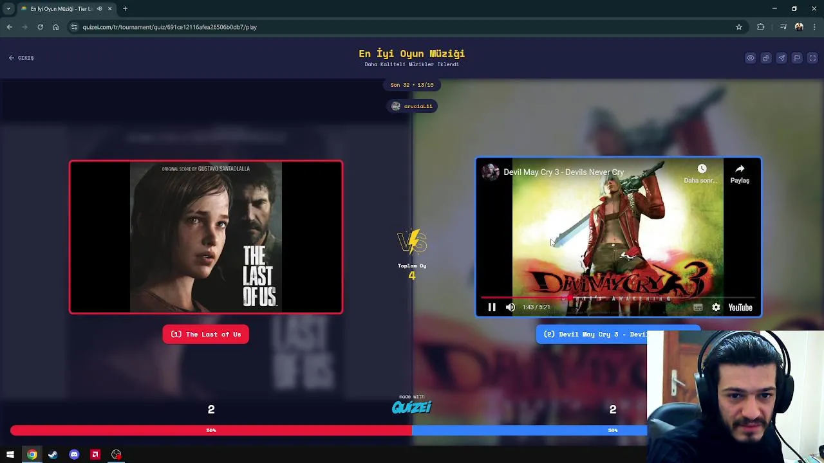Screen dimensions: 824x463
Task: Click the Daha Kaliteli Müzikler Eklendi subtitle
Action: click(x=412, y=64)
